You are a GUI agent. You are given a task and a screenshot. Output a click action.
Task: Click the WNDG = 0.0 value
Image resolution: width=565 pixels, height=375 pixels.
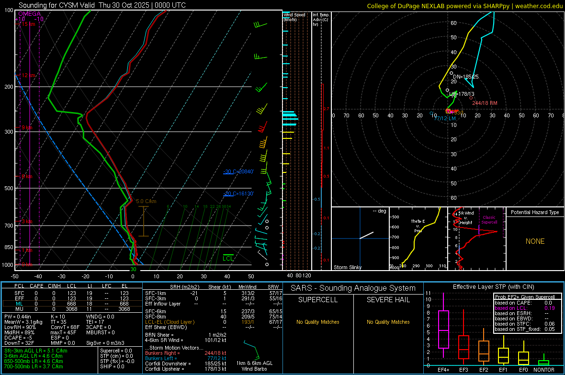point(100,317)
